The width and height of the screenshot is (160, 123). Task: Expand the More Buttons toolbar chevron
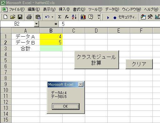99,17
